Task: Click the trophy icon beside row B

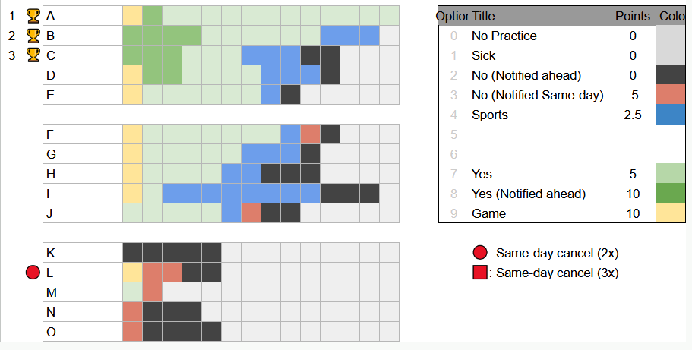Action: pyautogui.click(x=33, y=36)
